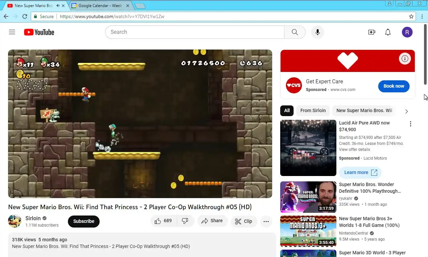The width and height of the screenshot is (428, 257).
Task: Open ryukahr channel name
Action: click(346, 198)
